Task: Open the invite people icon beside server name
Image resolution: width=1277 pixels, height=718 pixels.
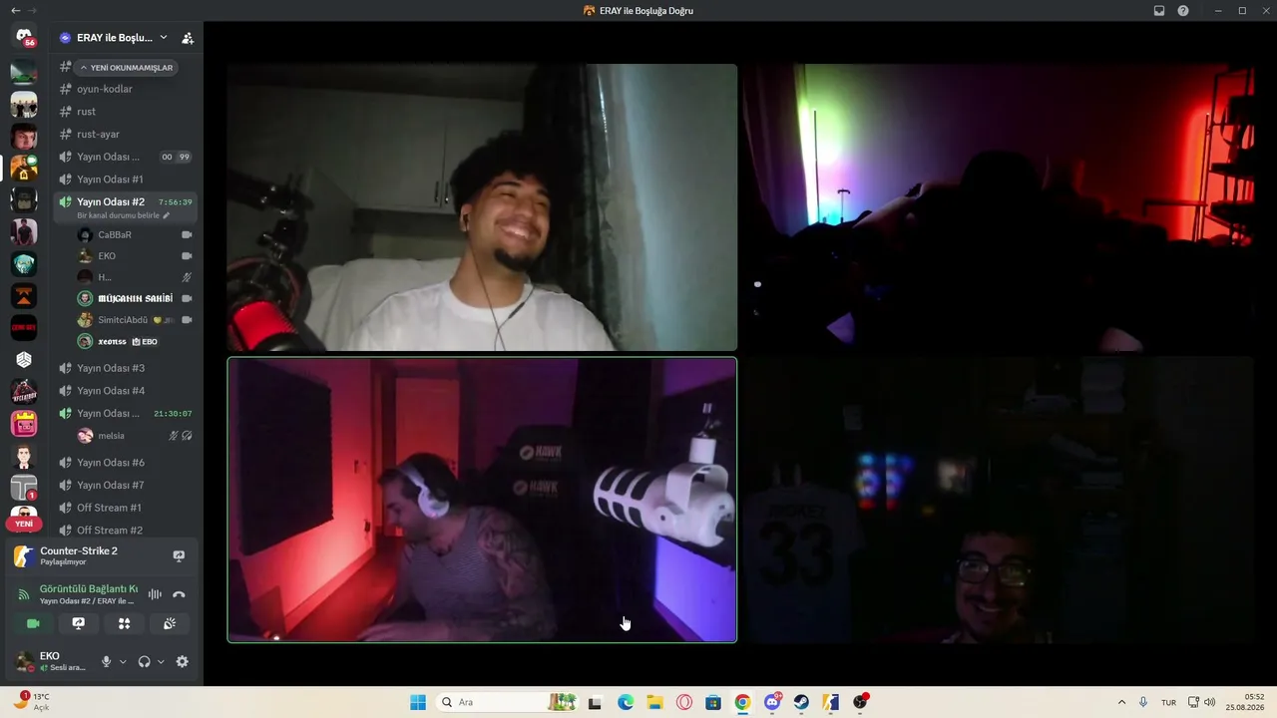Action: coord(188,38)
